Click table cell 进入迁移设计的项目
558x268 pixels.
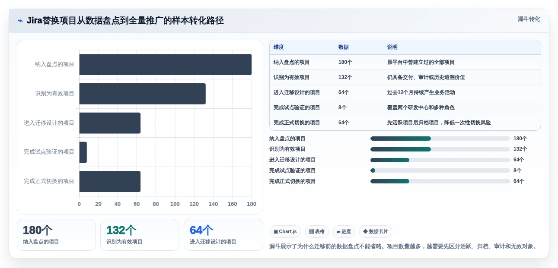297,92
